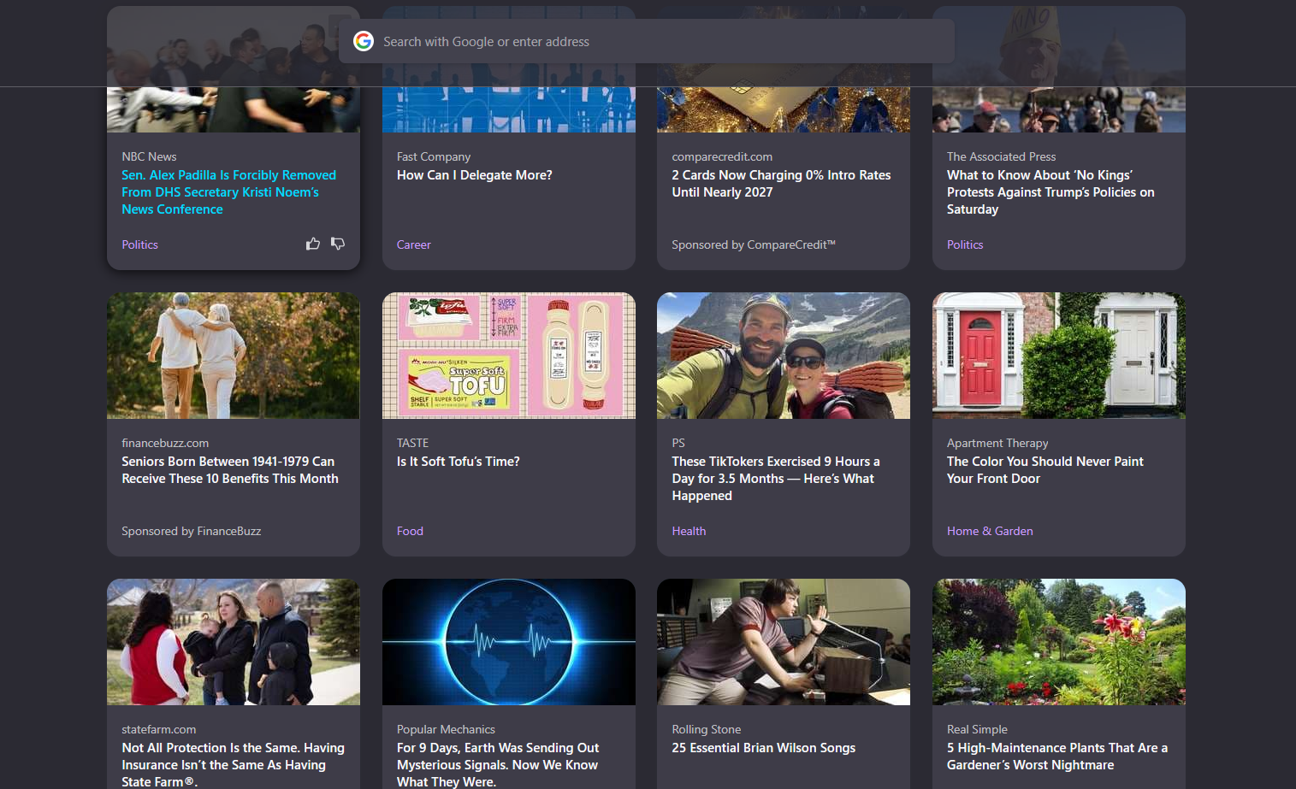1296x789 pixels.
Task: Click the TASTE source label
Action: pyautogui.click(x=412, y=443)
